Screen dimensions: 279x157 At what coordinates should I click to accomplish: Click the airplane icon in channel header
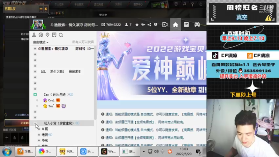coord(143,24)
